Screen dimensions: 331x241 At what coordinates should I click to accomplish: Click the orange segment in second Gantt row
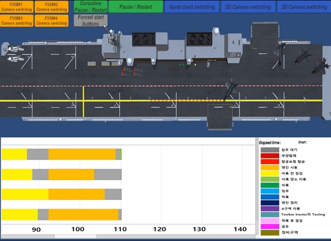point(72,175)
